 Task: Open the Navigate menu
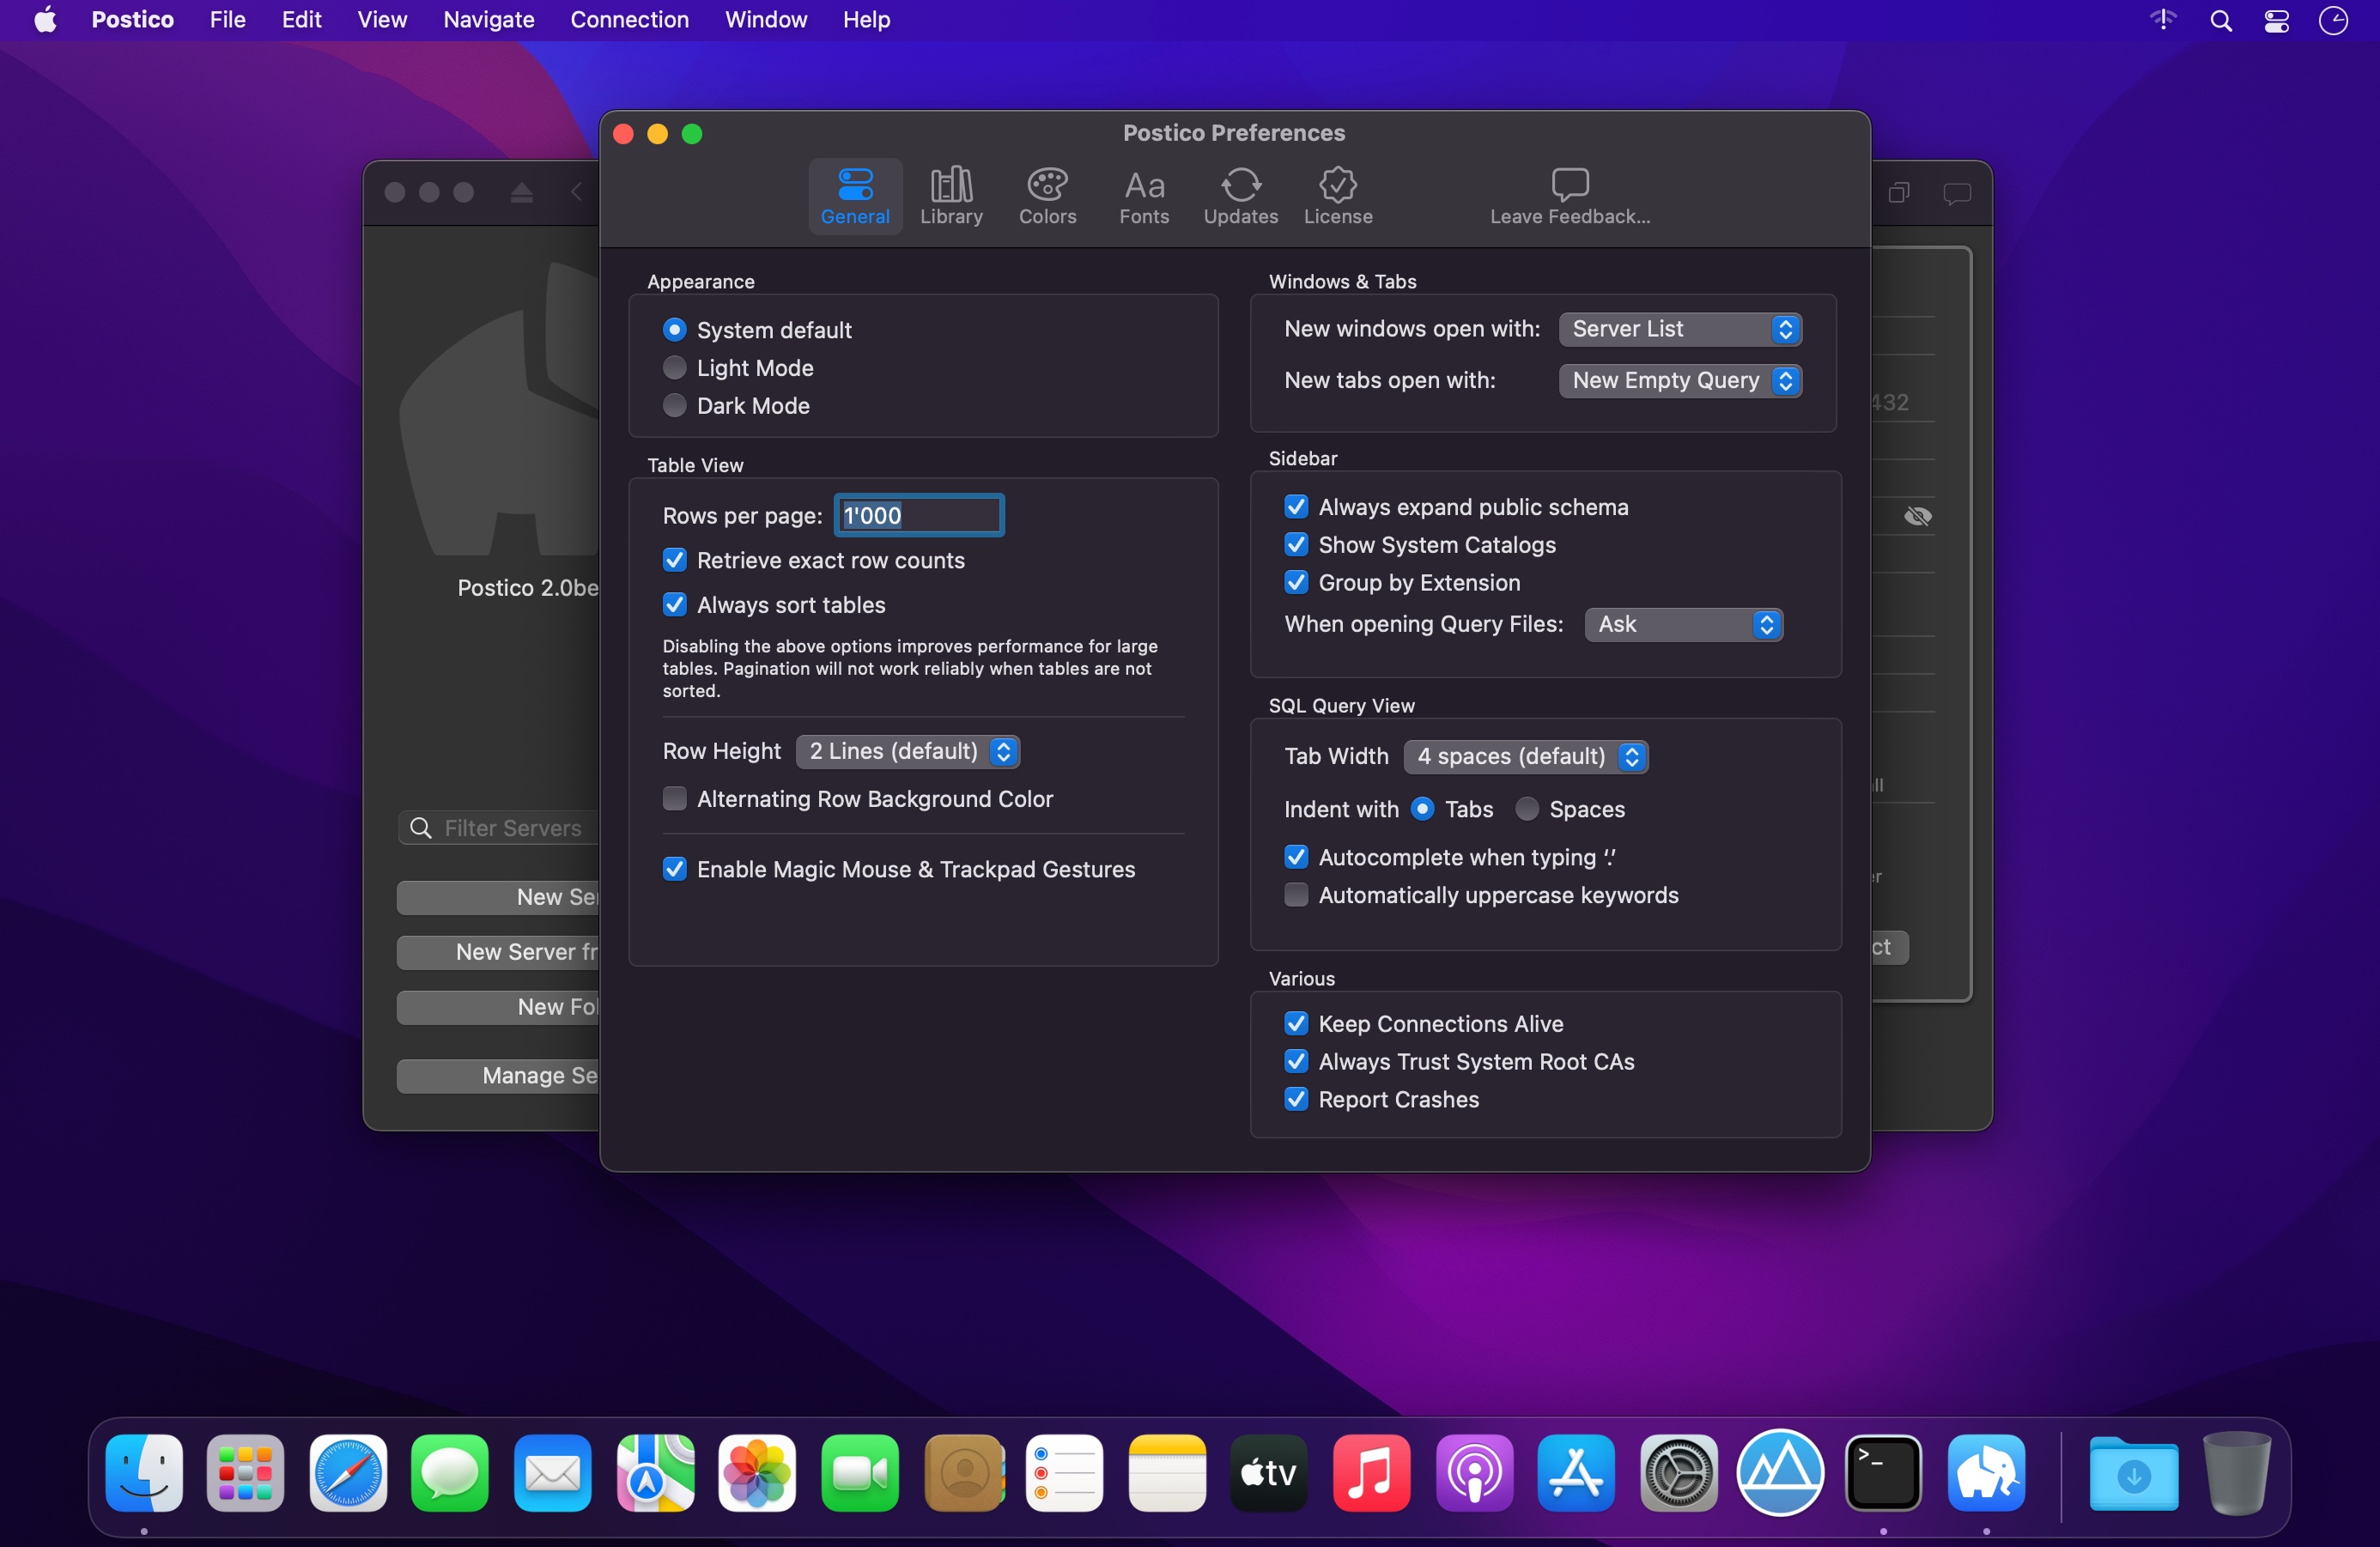click(488, 20)
